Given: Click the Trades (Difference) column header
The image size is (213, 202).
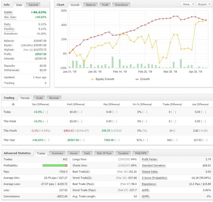Looking at the screenshot, I should pyautogui.click(x=172, y=104).
